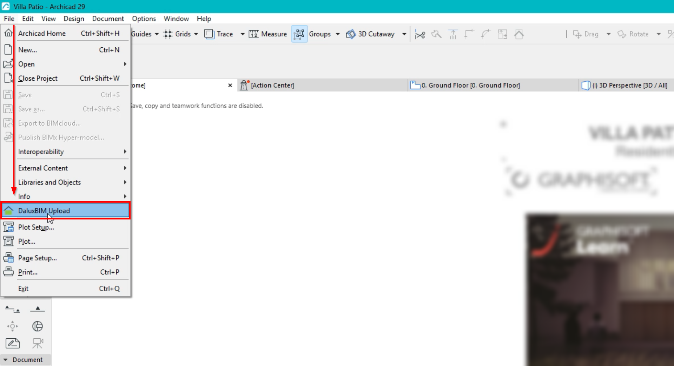674x366 pixels.
Task: Click the Page Setup printer icon
Action: coord(8,258)
